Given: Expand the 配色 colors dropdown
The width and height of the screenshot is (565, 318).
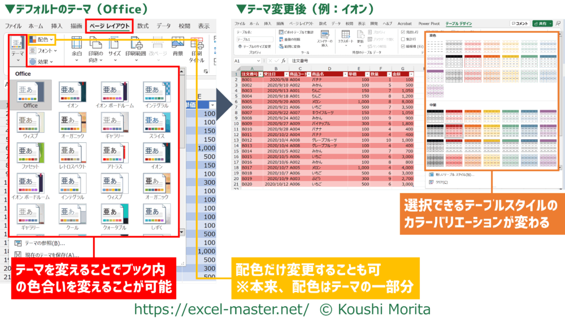Looking at the screenshot, I should click(x=42, y=40).
